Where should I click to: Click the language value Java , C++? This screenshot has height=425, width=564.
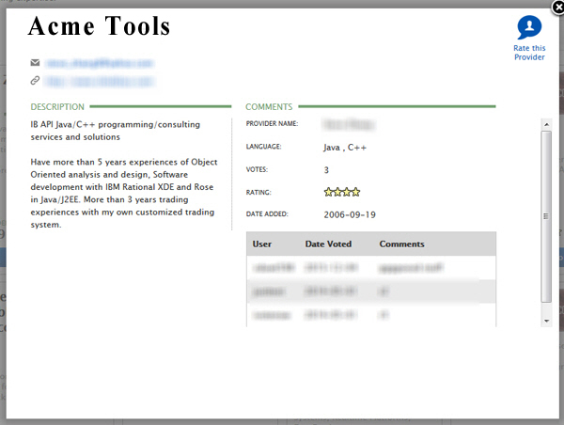point(345,148)
